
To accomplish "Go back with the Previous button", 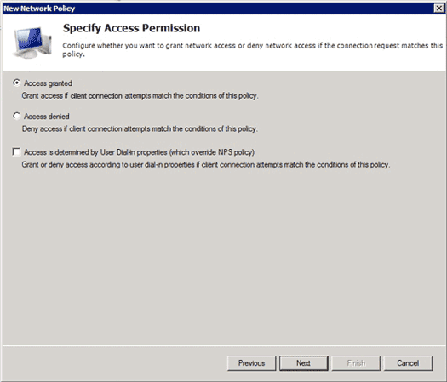I will pyautogui.click(x=252, y=363).
